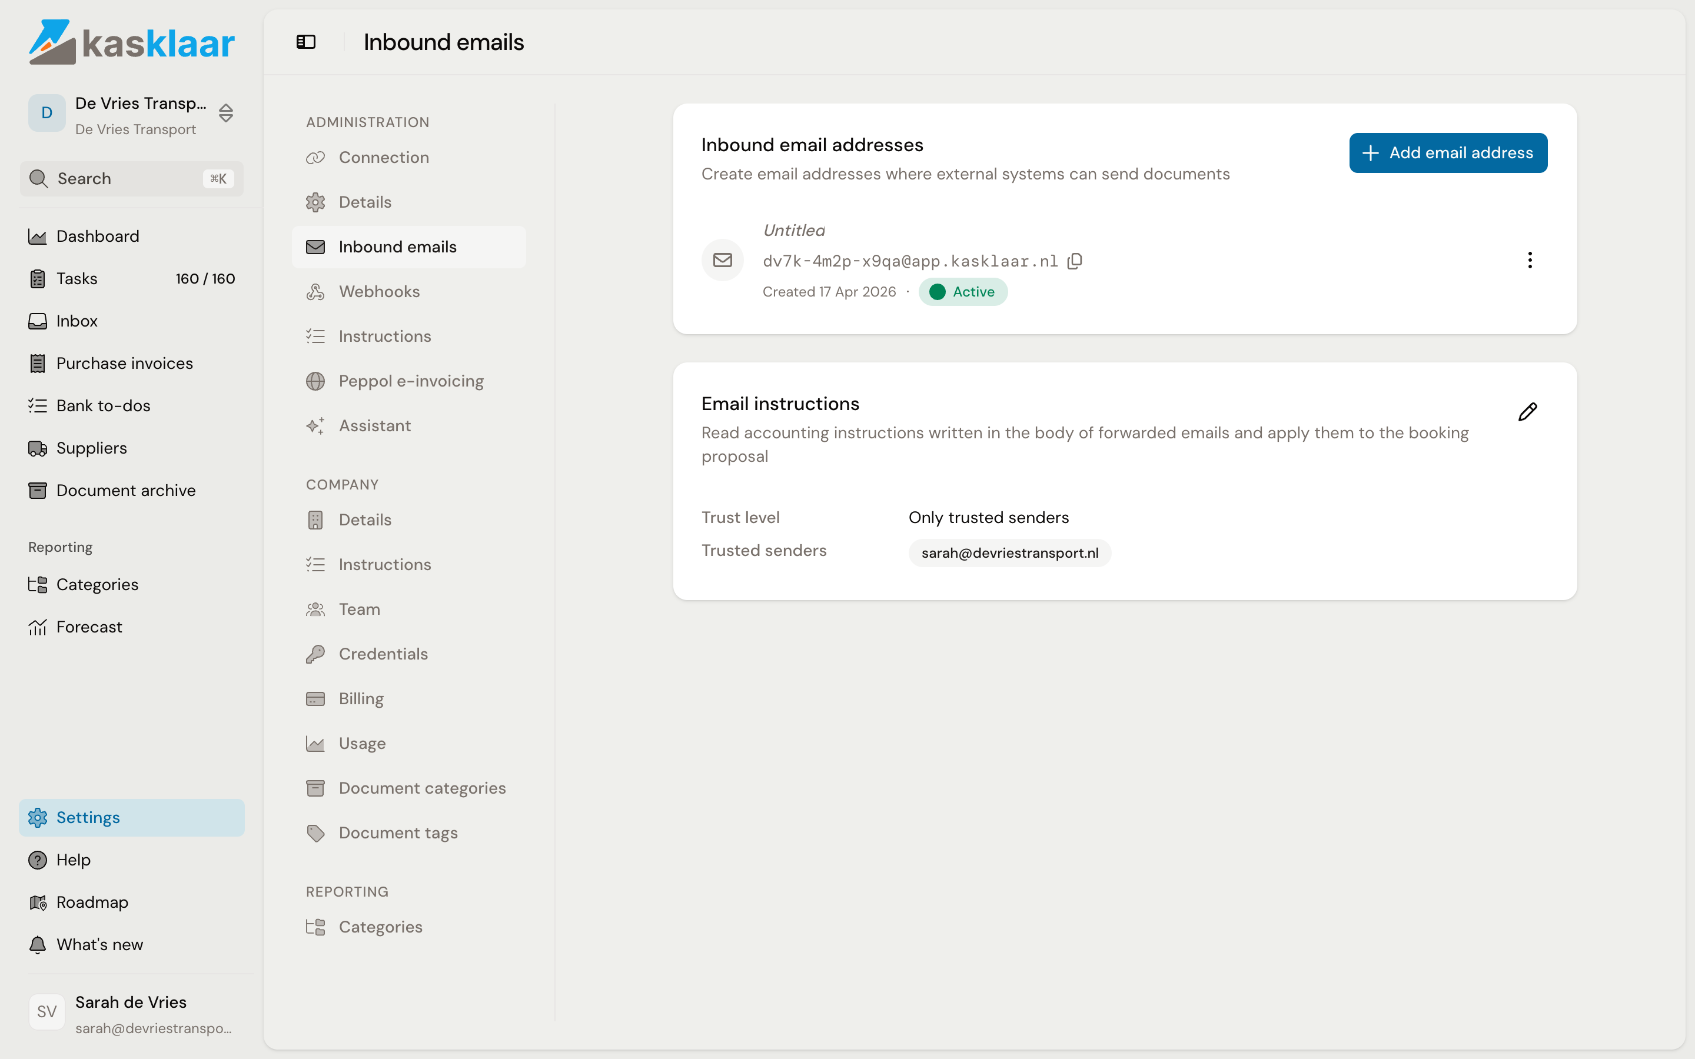Viewport: 1695px width, 1059px height.
Task: Open the De Vries Transport company switcher
Action: 132,115
